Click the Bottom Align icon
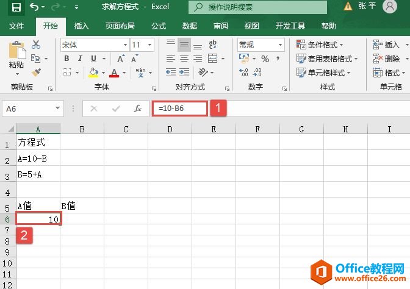 [x=198, y=46]
